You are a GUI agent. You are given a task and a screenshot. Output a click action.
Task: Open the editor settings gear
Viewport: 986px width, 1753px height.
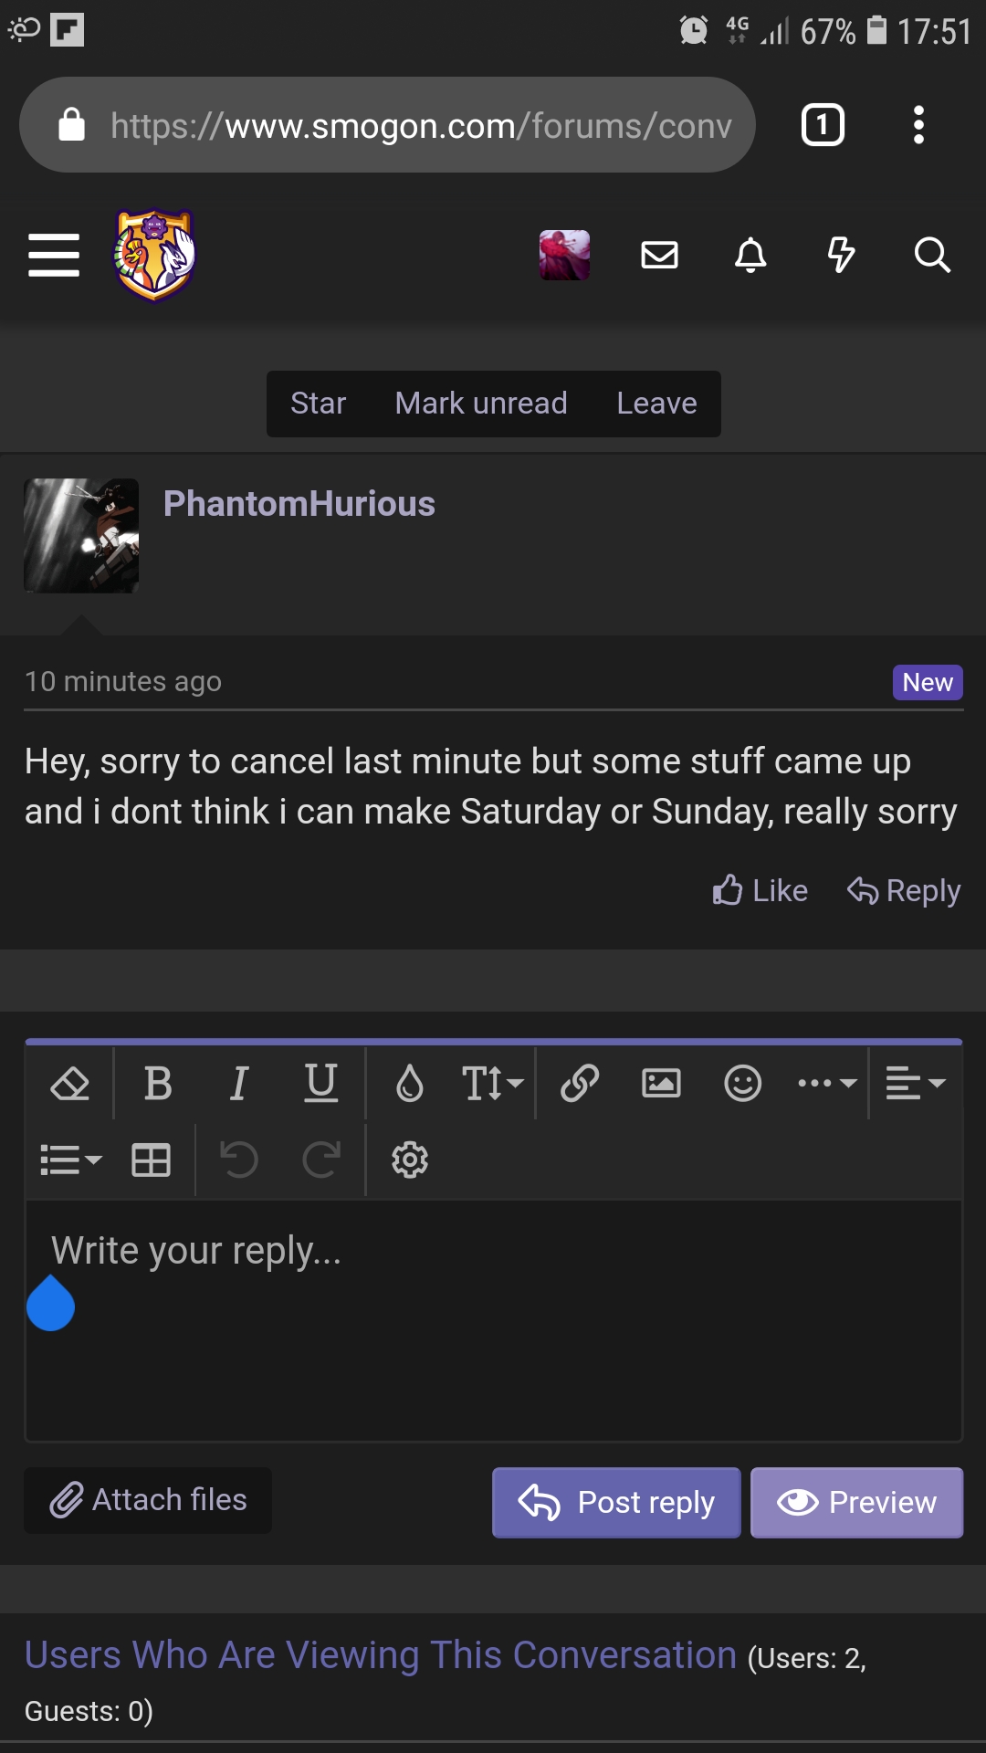(409, 1160)
